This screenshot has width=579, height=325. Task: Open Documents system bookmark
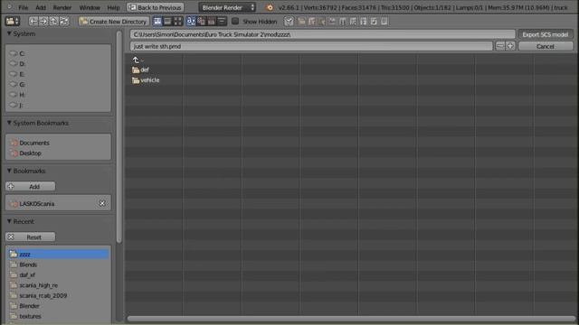tap(58, 143)
